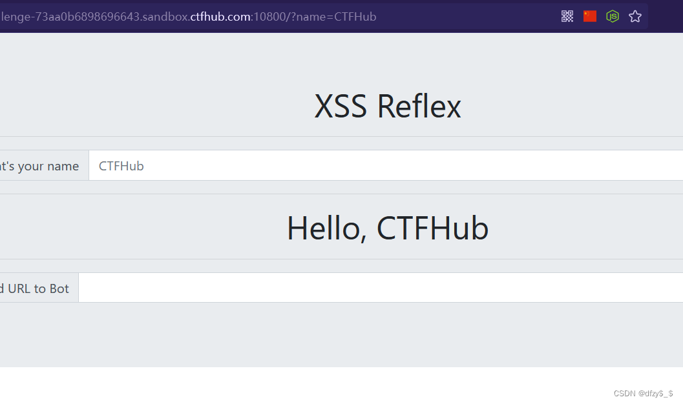Click the "Hello, CTFHub" greeting text
This screenshot has height=404, width=683.
[387, 228]
